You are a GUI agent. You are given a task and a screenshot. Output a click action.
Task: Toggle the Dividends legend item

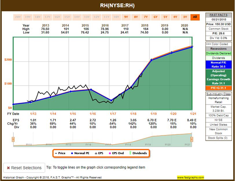click(138, 153)
